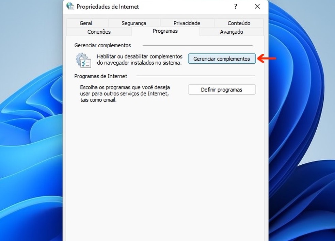This screenshot has height=241, width=335.
Task: Open help with the question mark button
Action: [x=236, y=6]
